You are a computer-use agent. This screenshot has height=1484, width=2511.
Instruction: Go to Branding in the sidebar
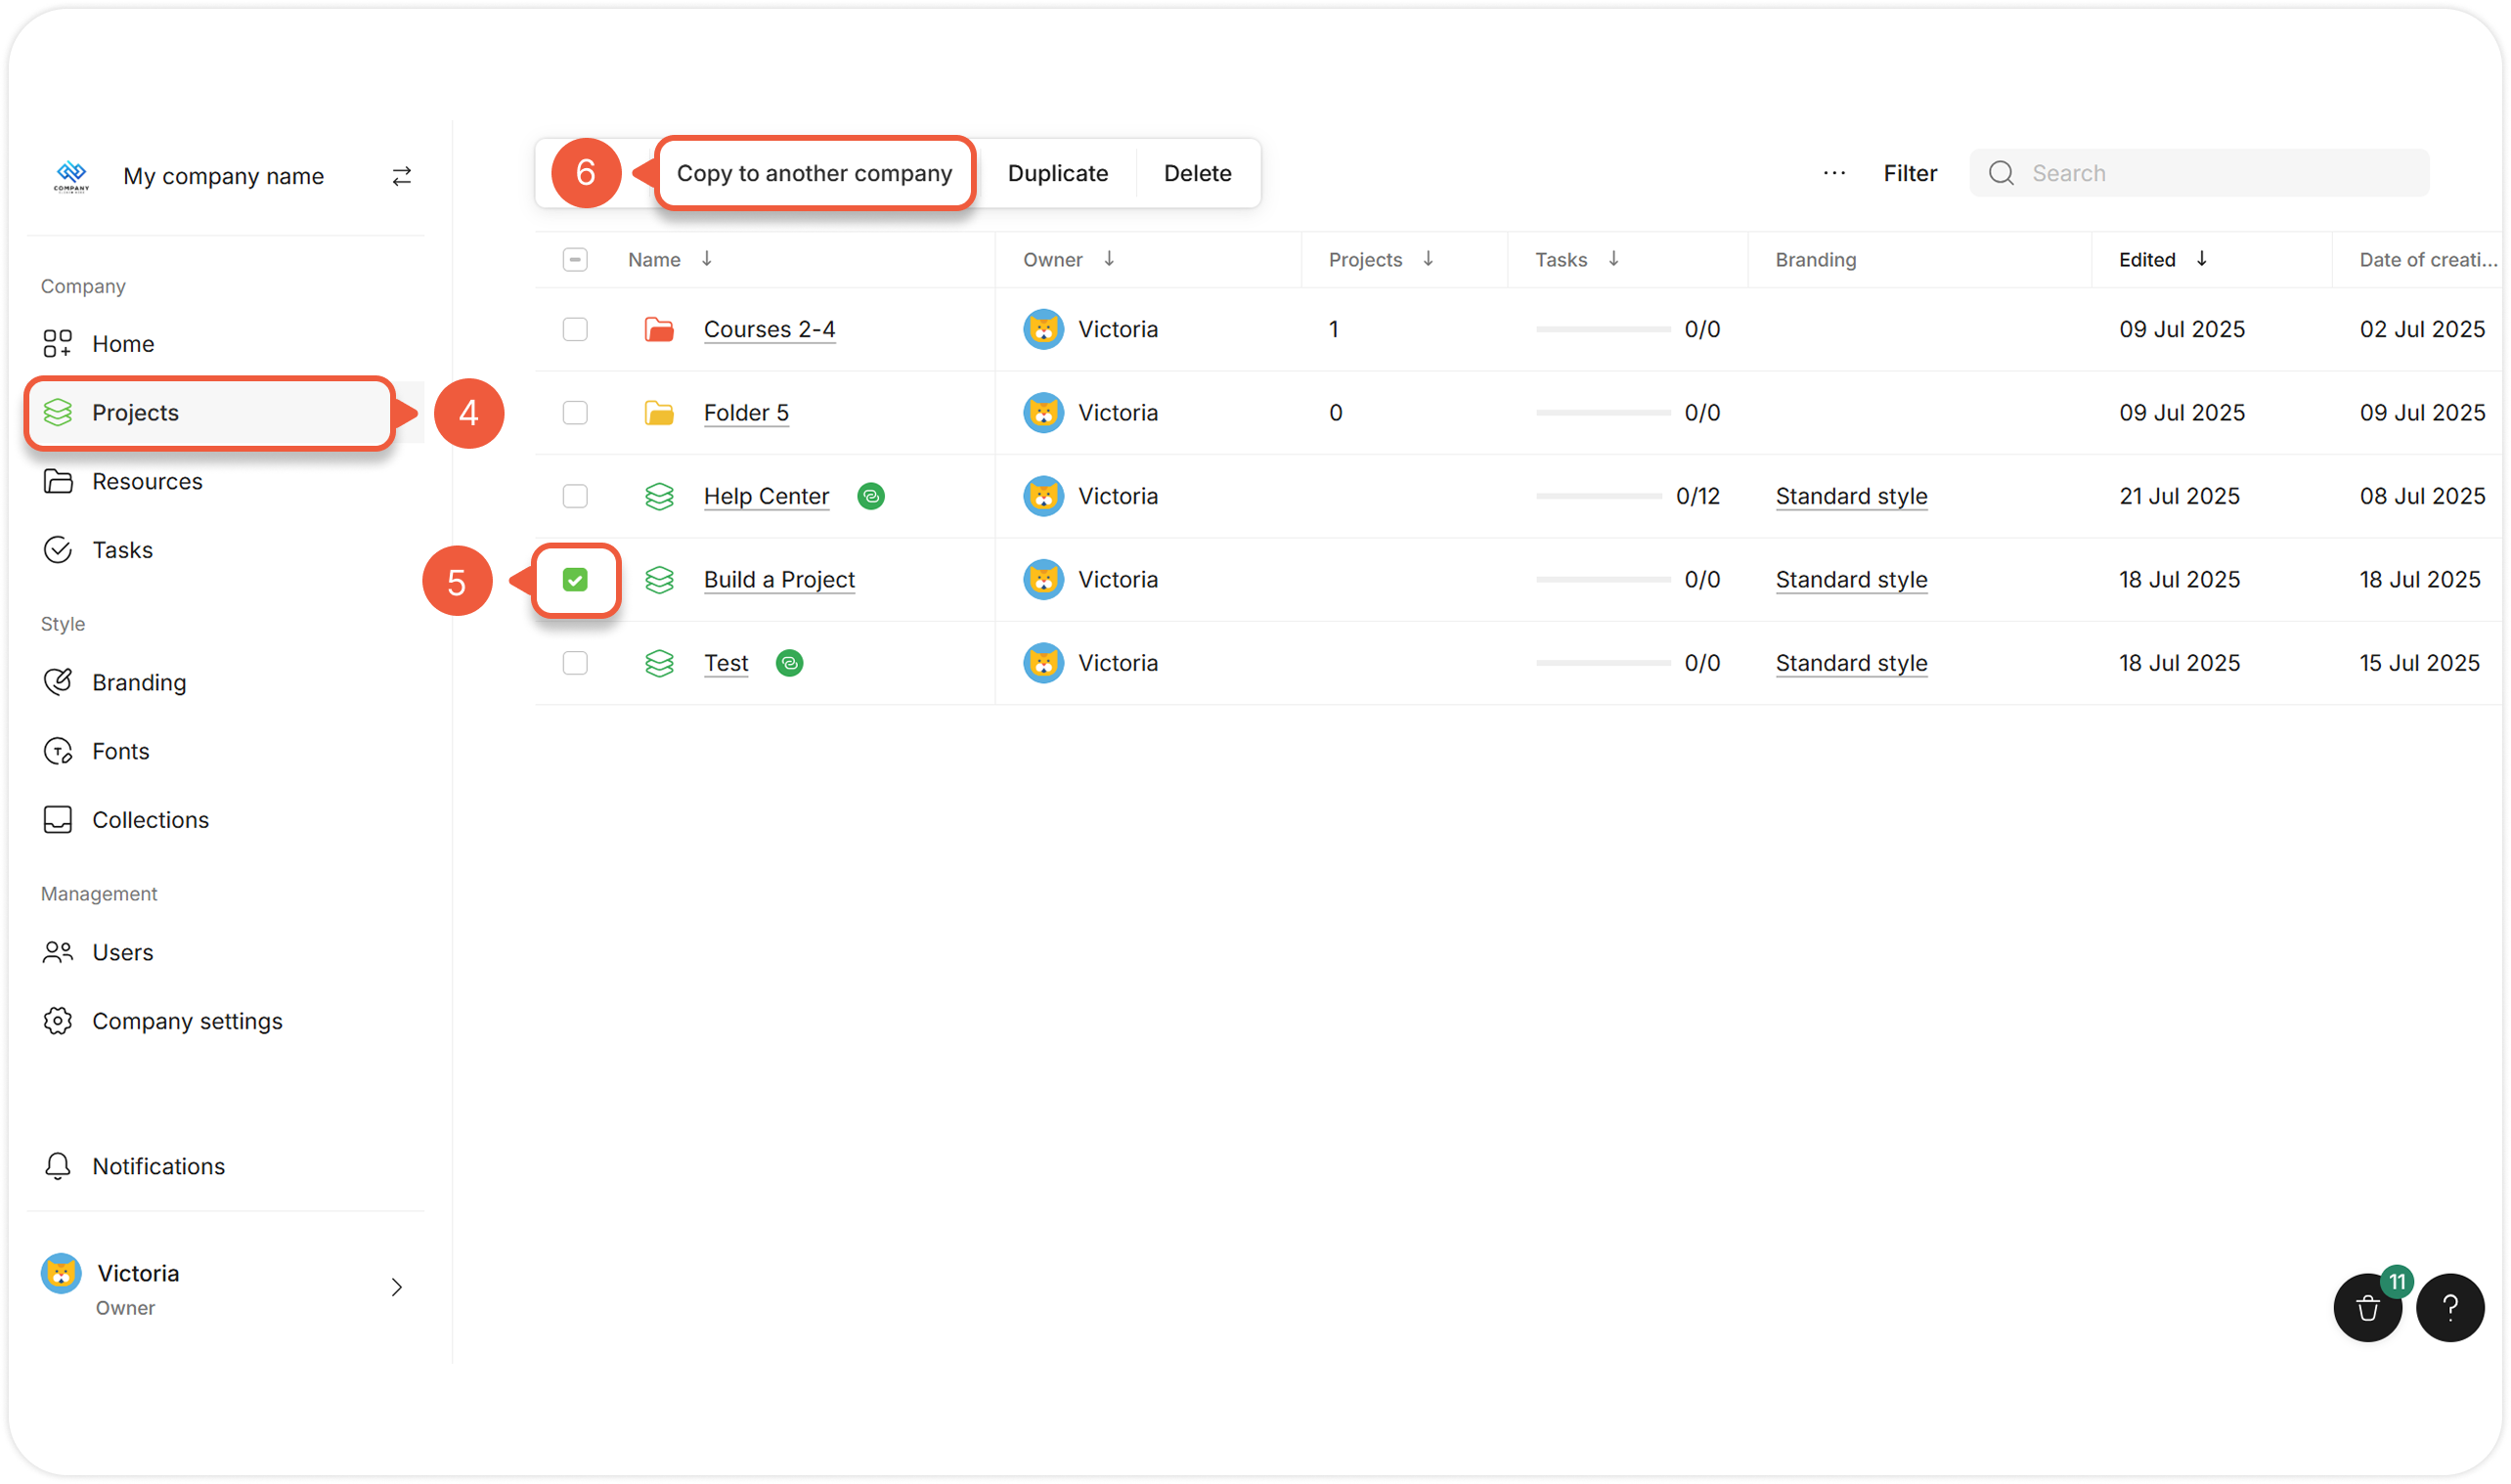pos(138,682)
